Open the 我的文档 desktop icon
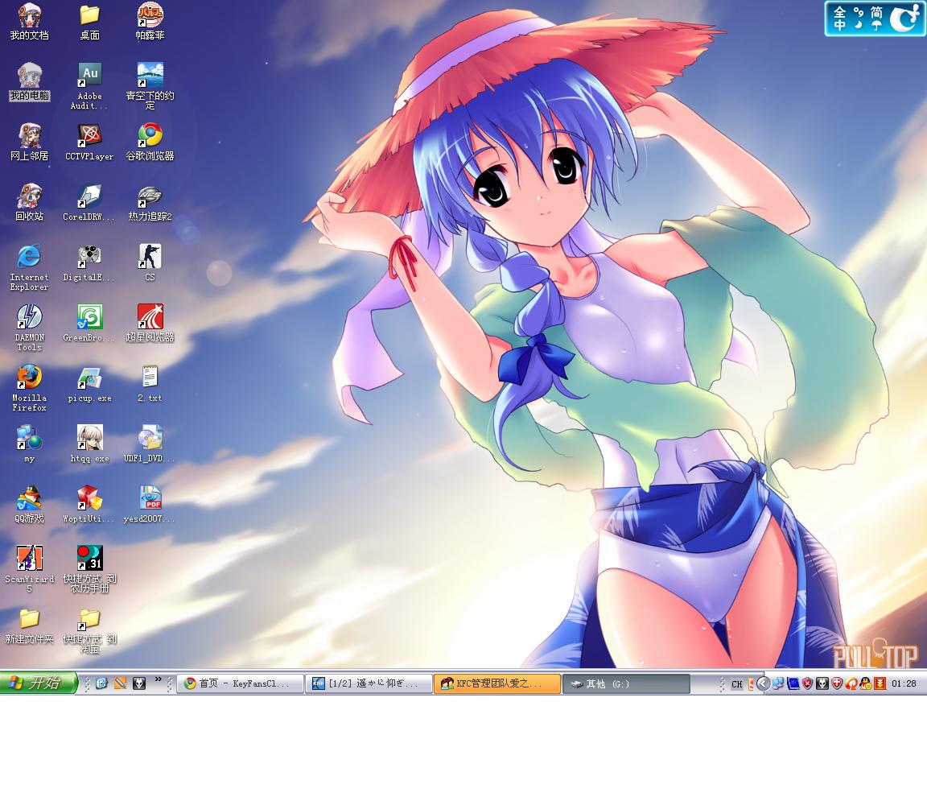The width and height of the screenshot is (927, 805). coord(30,22)
